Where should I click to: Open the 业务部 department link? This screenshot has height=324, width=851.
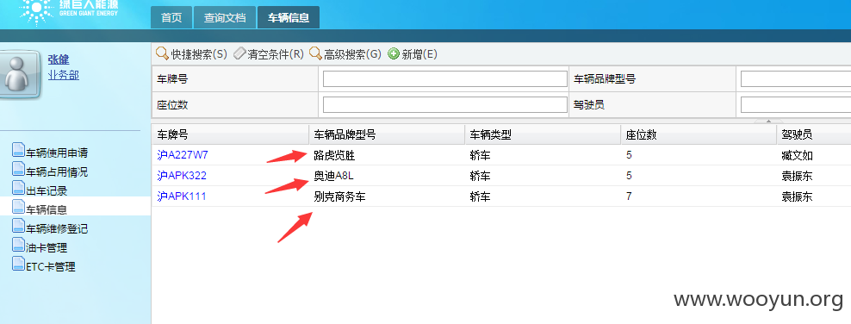tap(64, 76)
